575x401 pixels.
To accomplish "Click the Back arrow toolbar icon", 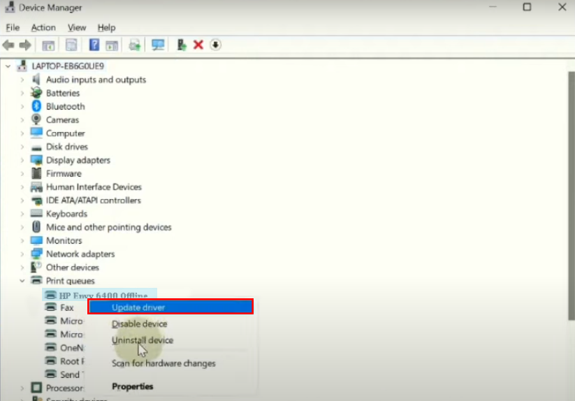I will point(8,45).
